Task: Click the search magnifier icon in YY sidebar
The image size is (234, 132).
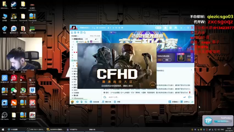Action: (85, 33)
